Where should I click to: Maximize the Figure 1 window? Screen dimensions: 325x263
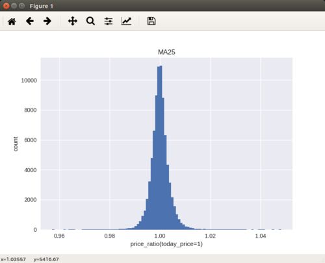(21, 6)
